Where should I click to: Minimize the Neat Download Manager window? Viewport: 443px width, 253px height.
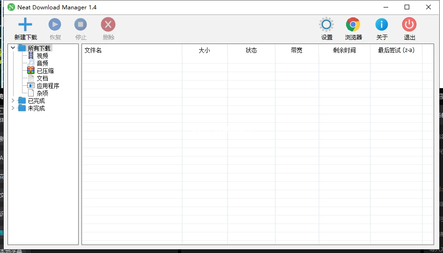pyautogui.click(x=386, y=7)
